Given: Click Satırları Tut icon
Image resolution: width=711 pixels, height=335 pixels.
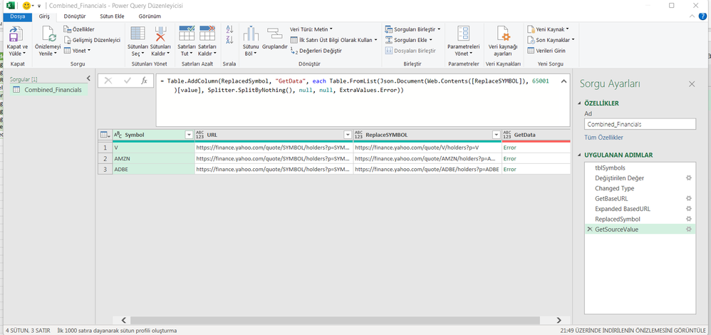Looking at the screenshot, I should (x=187, y=33).
